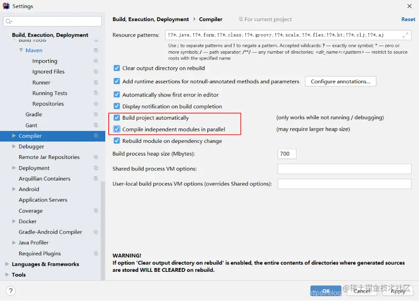
Task: Click Configure annotations button
Action: tap(340, 82)
